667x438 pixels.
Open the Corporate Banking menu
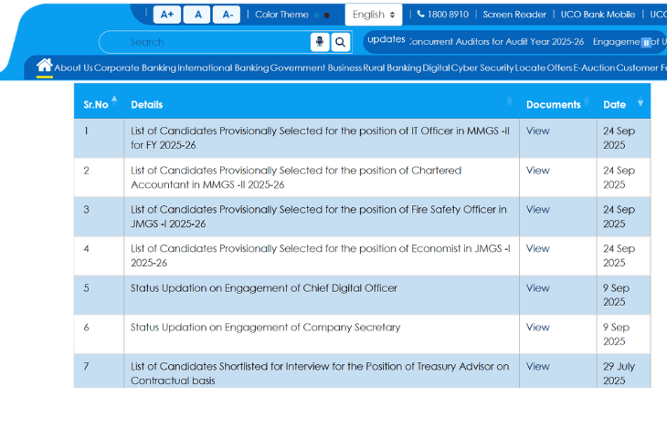[135, 68]
